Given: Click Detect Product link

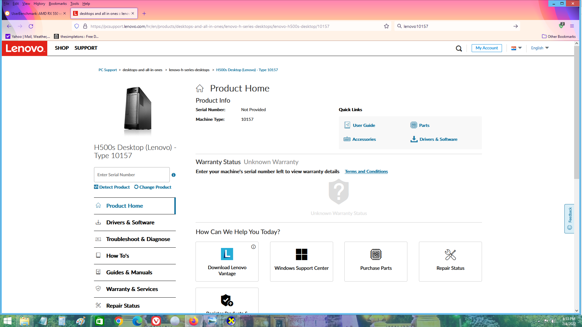Looking at the screenshot, I should (x=112, y=187).
